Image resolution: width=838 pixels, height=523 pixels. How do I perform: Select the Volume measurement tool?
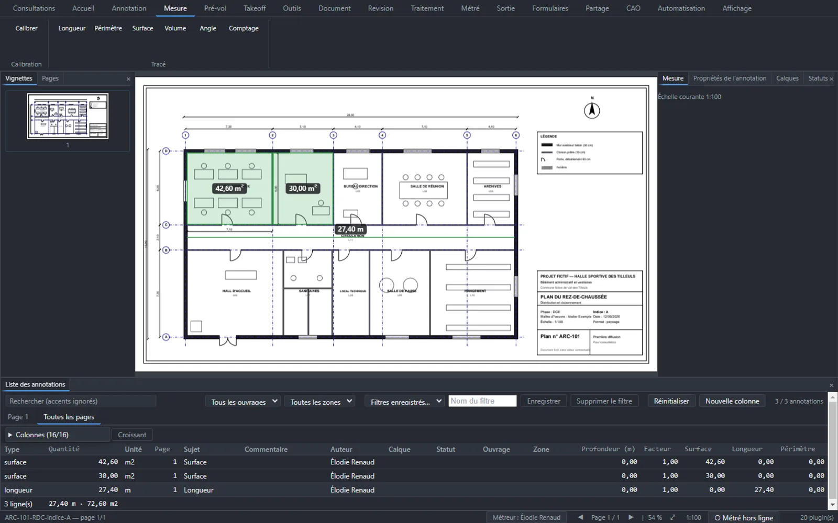coord(175,28)
